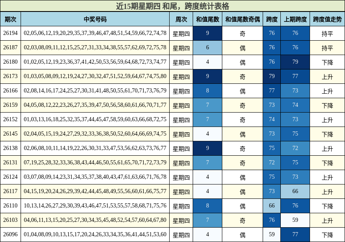
Task: Click period number 26159
Action: [10, 105]
